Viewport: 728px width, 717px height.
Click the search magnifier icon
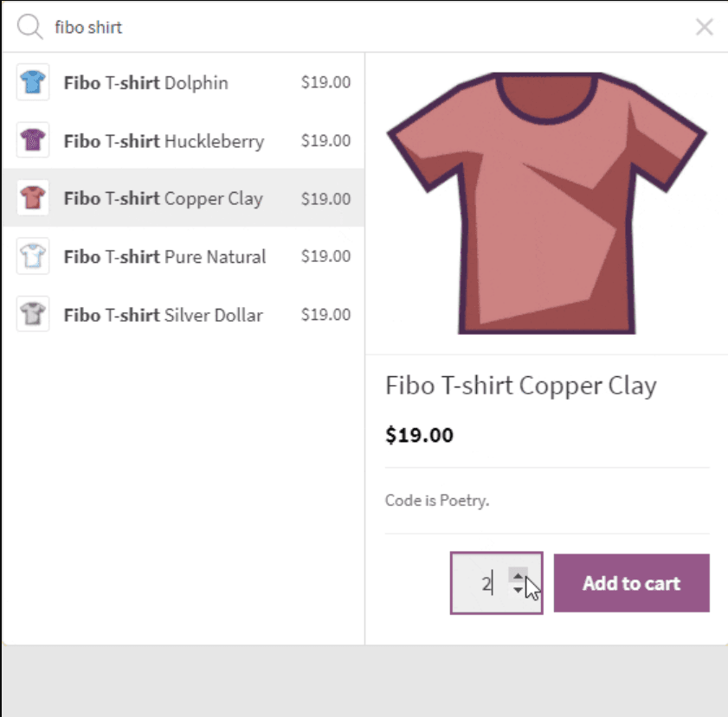coord(29,28)
